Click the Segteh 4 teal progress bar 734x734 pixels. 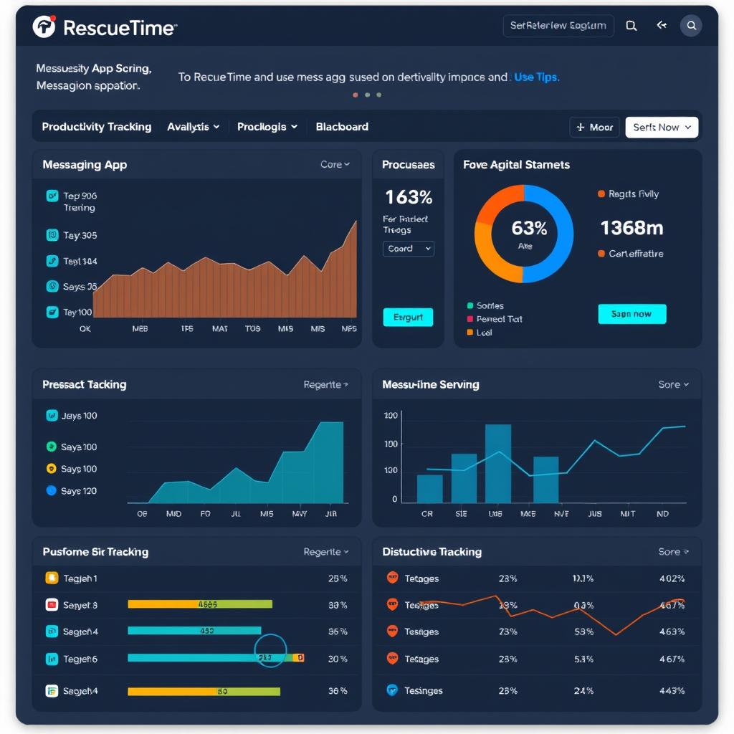[194, 631]
